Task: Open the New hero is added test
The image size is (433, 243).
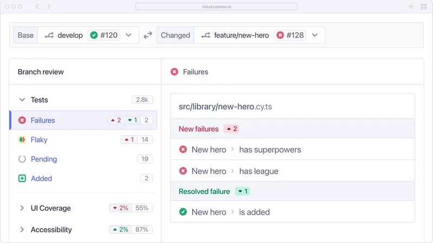Action: (x=292, y=212)
